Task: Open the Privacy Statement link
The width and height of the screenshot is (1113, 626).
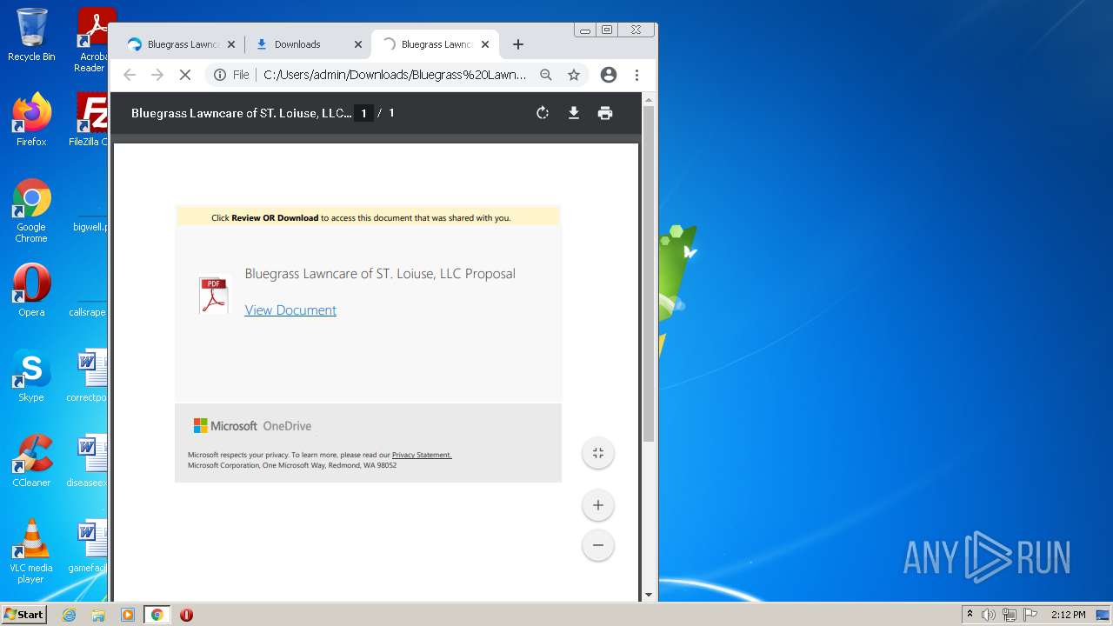Action: [422, 455]
